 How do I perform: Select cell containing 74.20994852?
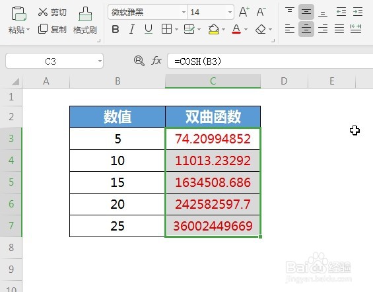(213, 139)
